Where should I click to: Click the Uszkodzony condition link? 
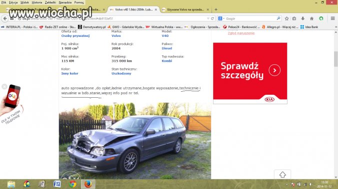121,73
